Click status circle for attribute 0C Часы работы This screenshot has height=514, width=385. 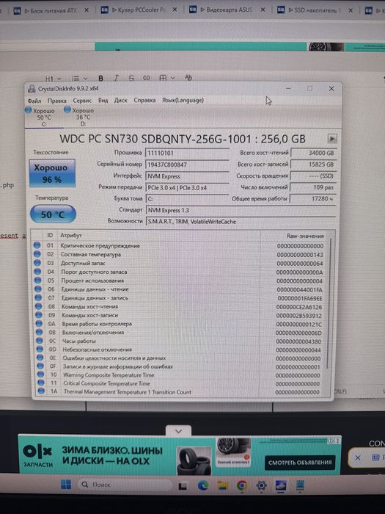(40, 341)
